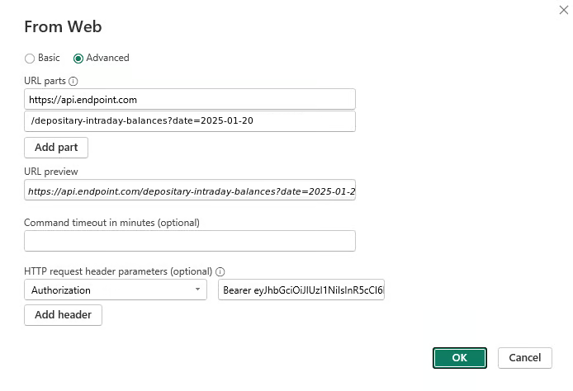Click the https://api.endpoint.com URL part field
The width and height of the screenshot is (573, 391).
tap(190, 100)
